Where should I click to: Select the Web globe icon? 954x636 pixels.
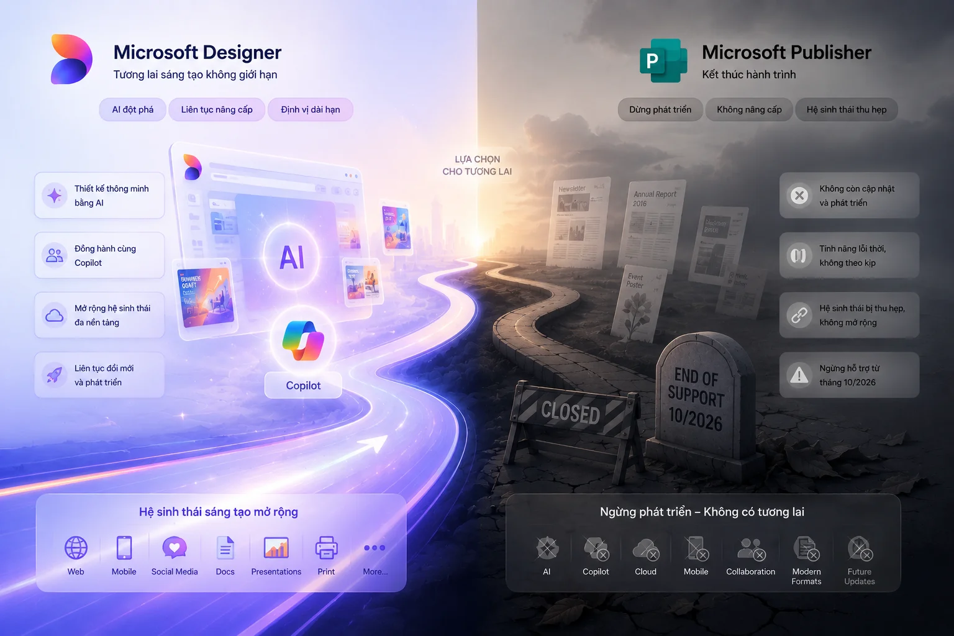click(76, 548)
